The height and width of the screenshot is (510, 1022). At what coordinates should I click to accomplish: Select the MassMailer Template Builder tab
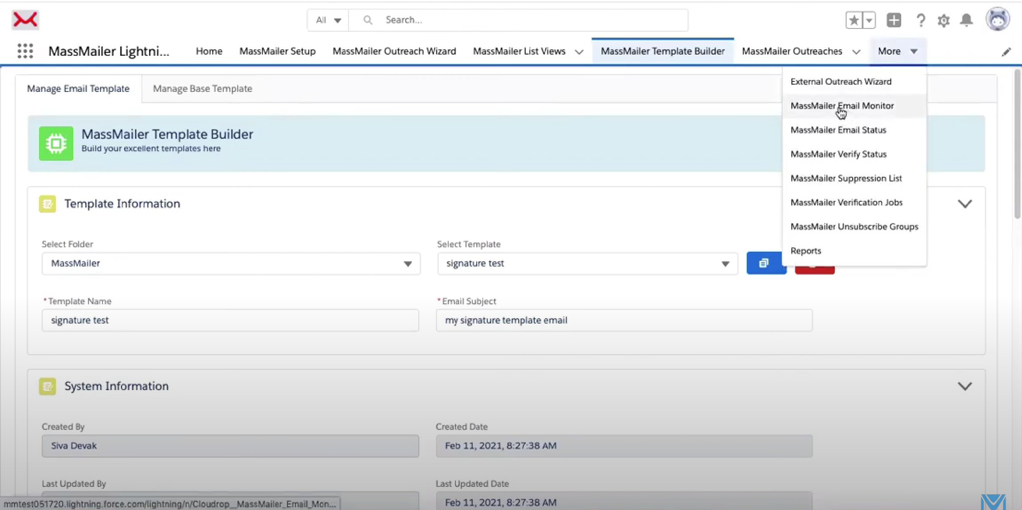tap(663, 51)
